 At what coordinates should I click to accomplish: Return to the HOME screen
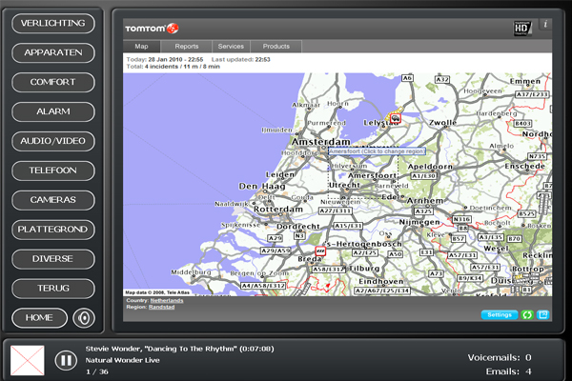39,318
